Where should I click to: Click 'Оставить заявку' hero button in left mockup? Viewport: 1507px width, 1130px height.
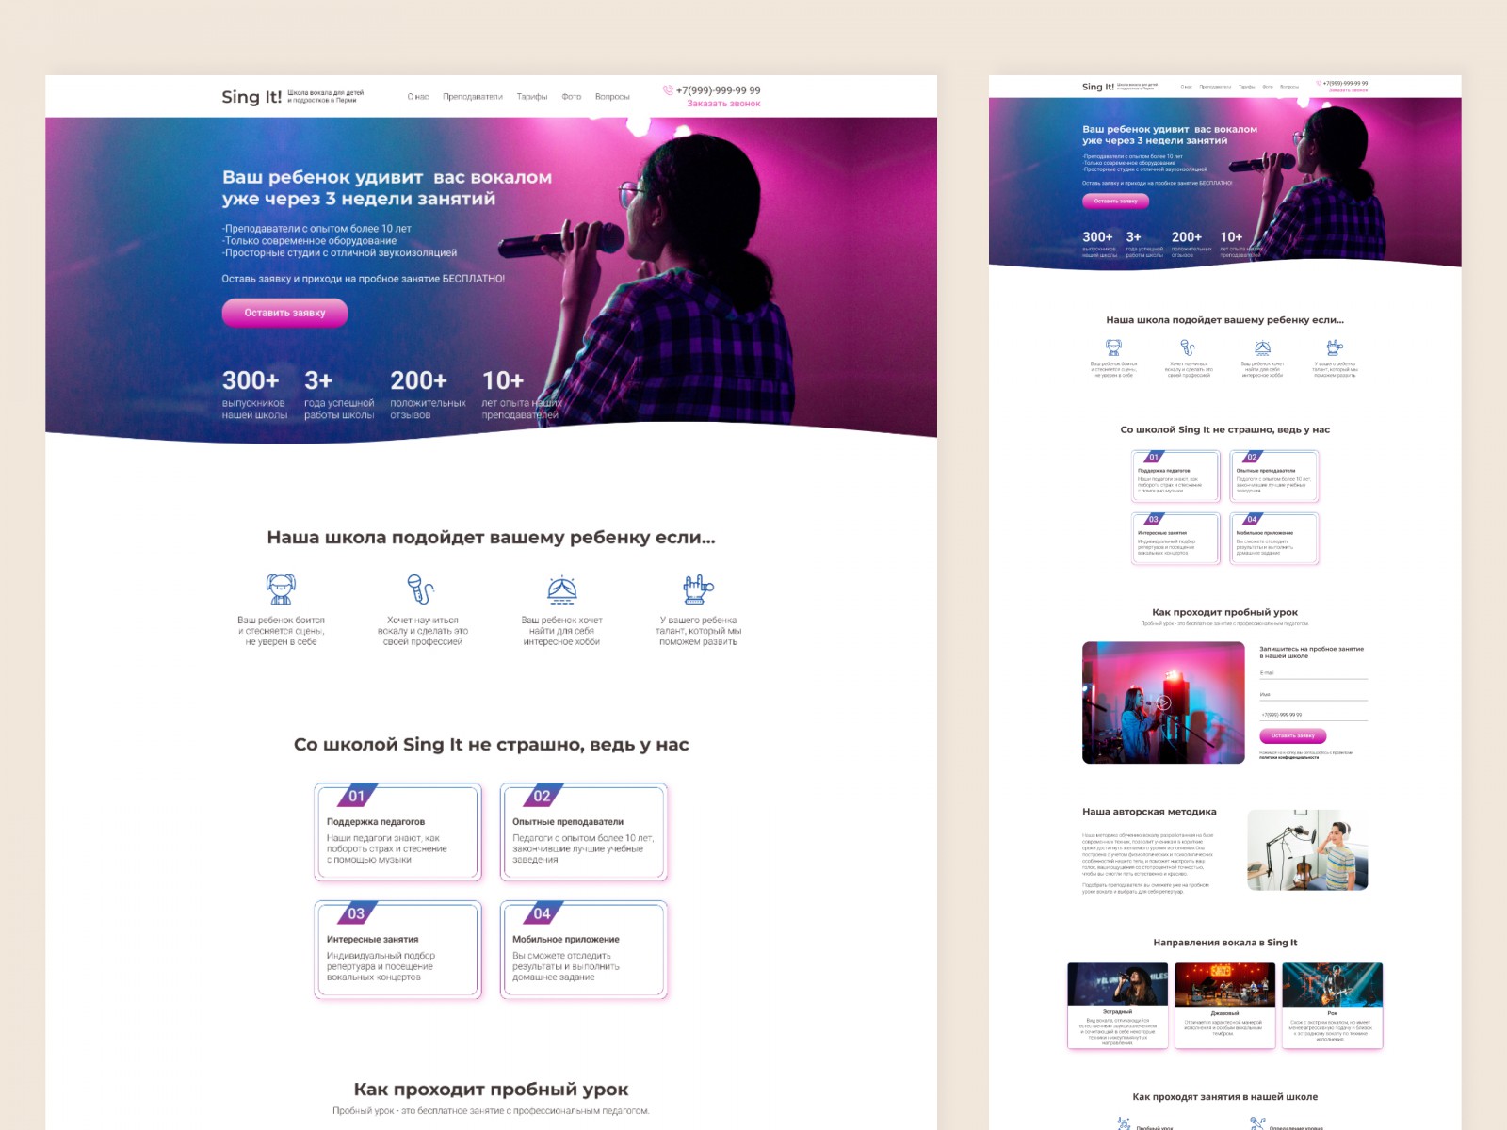[284, 313]
